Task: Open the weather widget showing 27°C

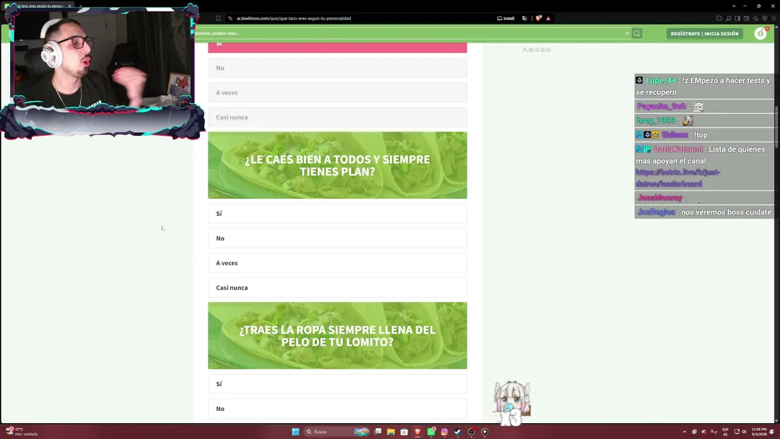Action: point(21,432)
